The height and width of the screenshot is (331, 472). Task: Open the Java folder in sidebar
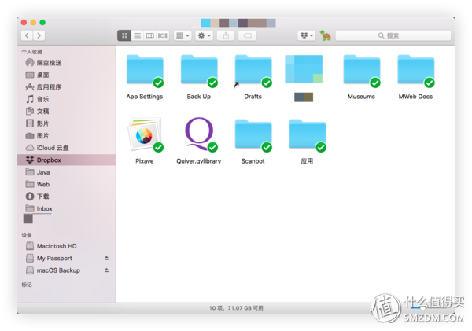66,172
